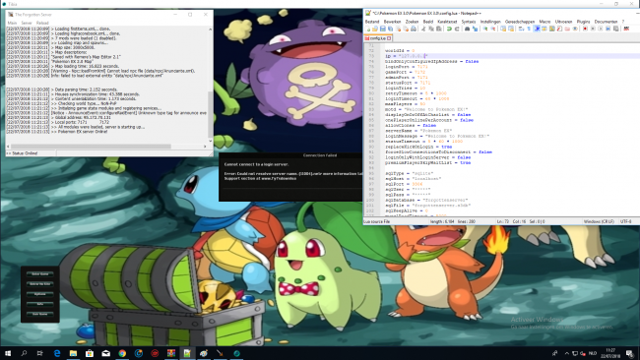Click the server console horizontal scrollbar
Viewport: 640px width, 360px height.
pos(91,146)
